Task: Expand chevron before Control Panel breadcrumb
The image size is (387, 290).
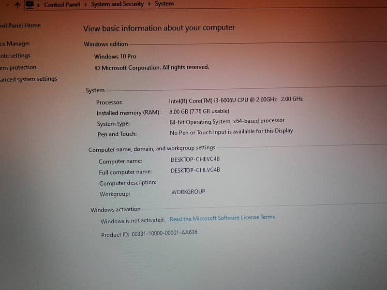Action: point(38,5)
